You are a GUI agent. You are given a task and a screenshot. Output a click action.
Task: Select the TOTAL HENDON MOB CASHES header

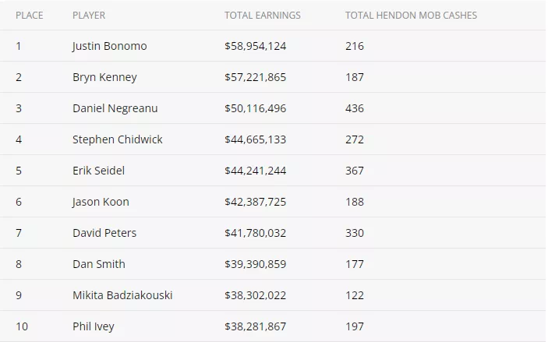(411, 15)
